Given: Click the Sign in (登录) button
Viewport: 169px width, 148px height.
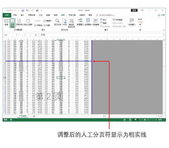Looking at the screenshot, I should click(x=134, y=10).
